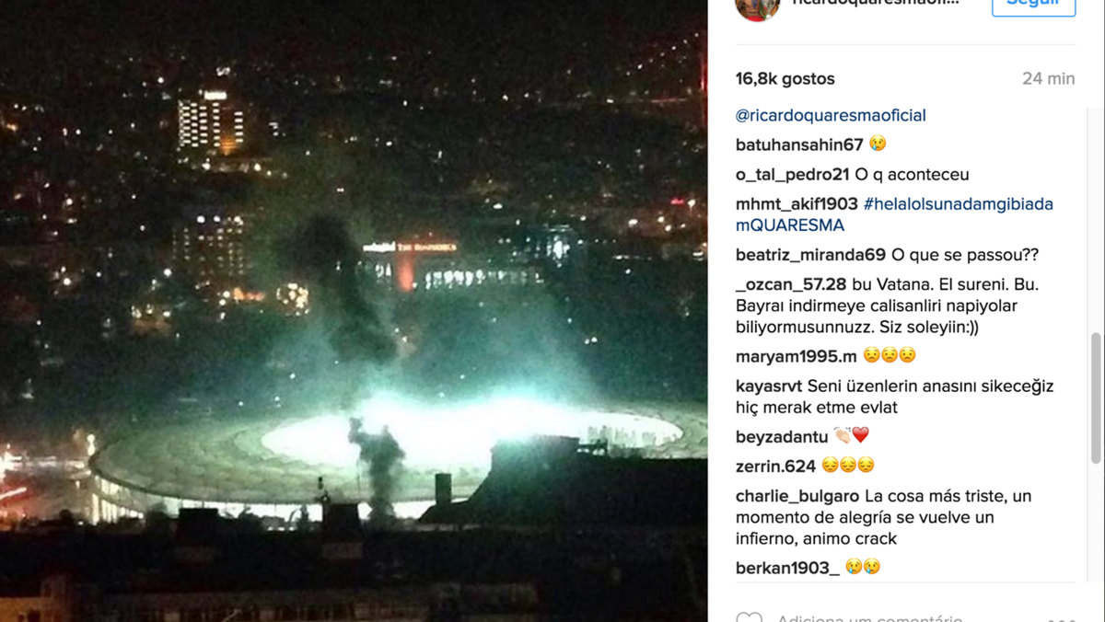Image resolution: width=1105 pixels, height=622 pixels.
Task: Open beatriz_miranda69 commenter profile
Action: click(810, 255)
